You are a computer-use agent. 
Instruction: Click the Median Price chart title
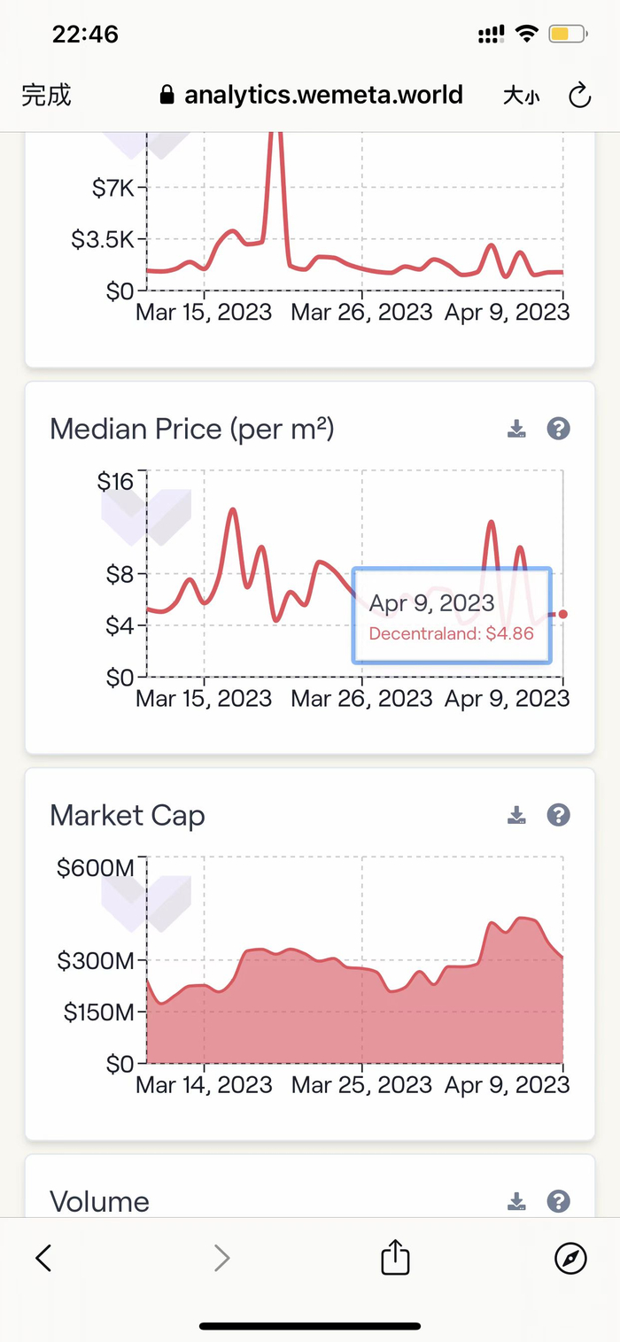click(x=192, y=430)
